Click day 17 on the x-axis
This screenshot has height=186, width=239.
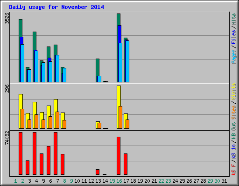126,181
